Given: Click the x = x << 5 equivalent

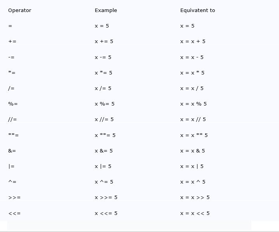Looking at the screenshot, I should (195, 213).
